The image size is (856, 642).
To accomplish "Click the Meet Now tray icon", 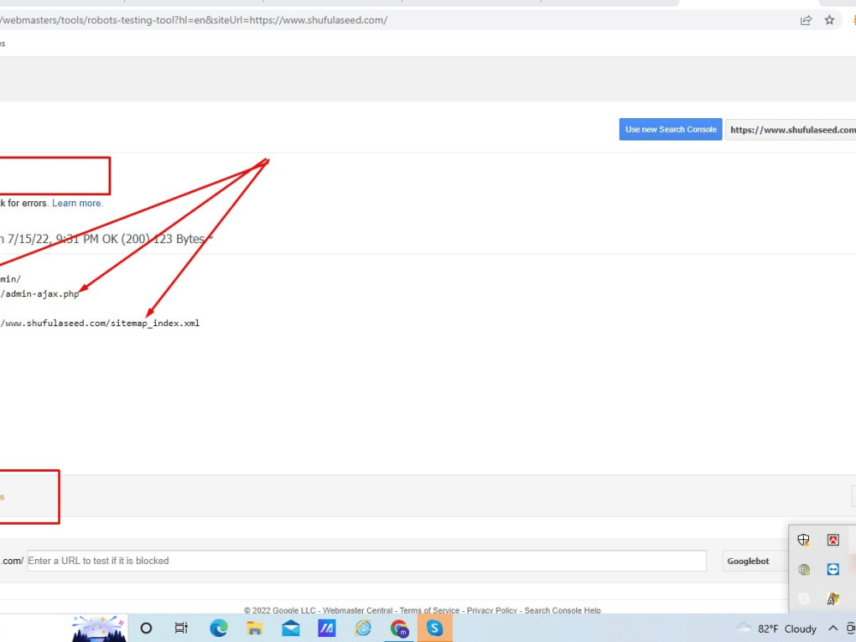I will (x=851, y=628).
